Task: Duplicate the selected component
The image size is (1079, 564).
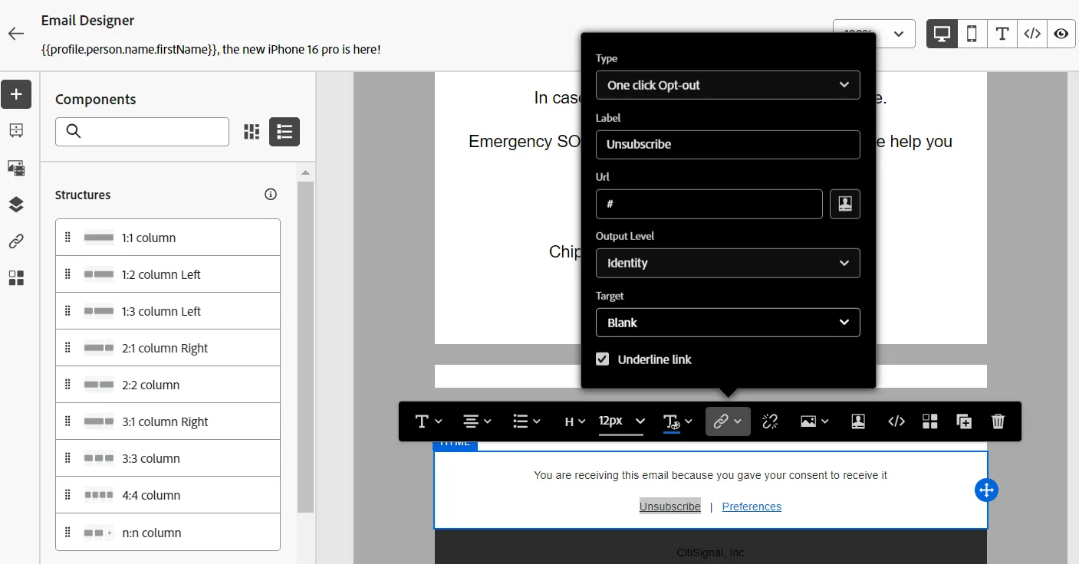Action: point(964,421)
